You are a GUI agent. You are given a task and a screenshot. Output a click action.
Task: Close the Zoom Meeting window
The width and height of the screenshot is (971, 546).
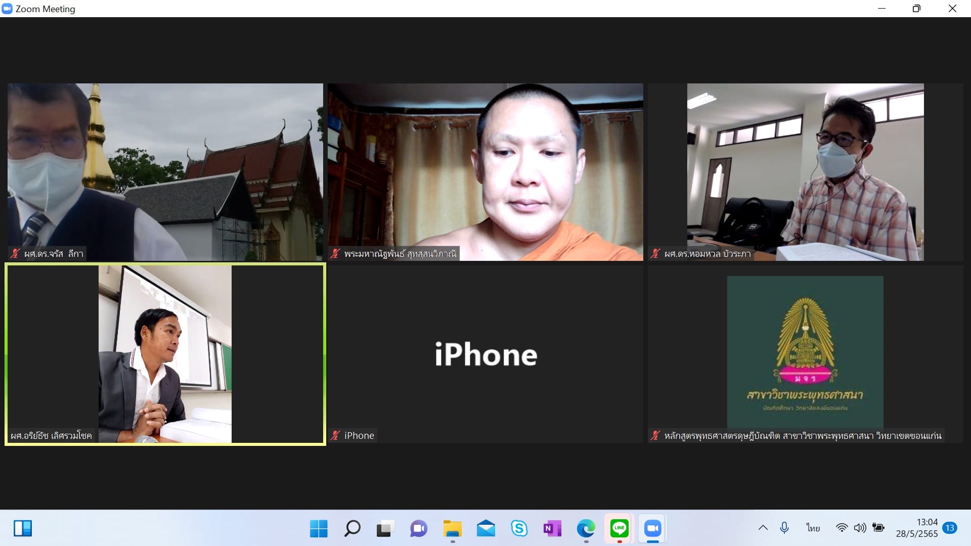pyautogui.click(x=952, y=9)
